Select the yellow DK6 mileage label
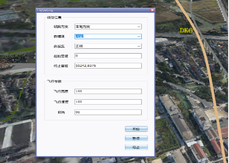 pos(186,30)
